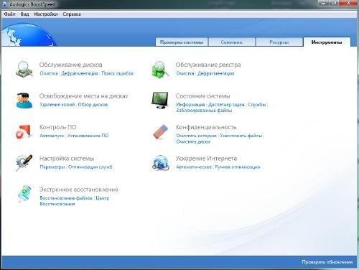The width and height of the screenshot is (359, 270).
Task: Close the Auslogics BoostSpeed window
Action: click(348, 3)
